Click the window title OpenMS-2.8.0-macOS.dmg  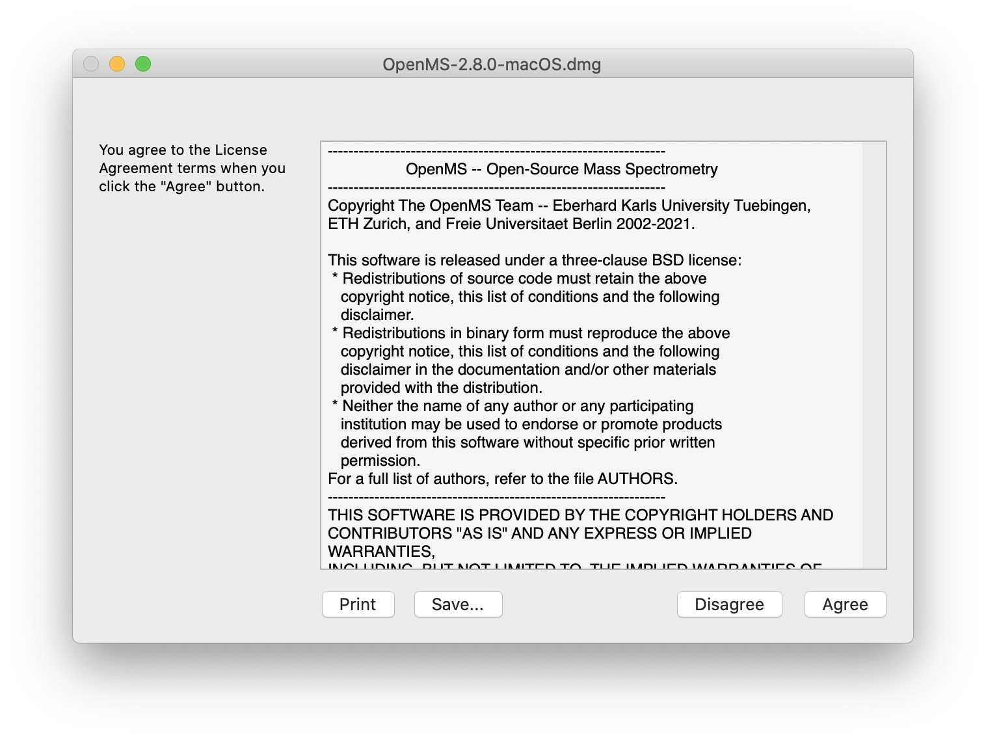tap(492, 64)
